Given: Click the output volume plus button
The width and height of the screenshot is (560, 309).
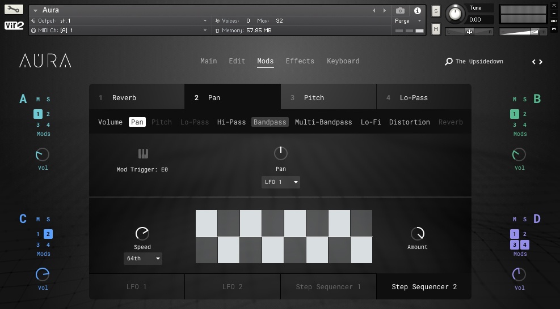Looking at the screenshot, I should coord(544,32).
